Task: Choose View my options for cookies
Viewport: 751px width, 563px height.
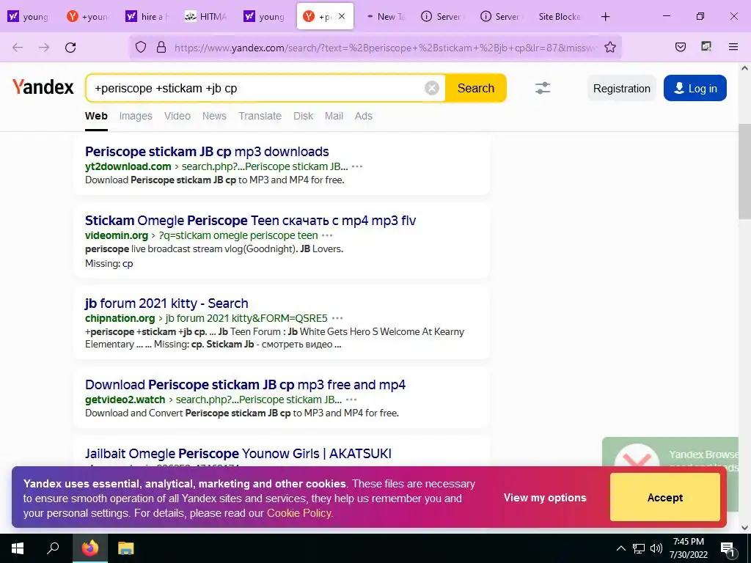Action: (545, 498)
